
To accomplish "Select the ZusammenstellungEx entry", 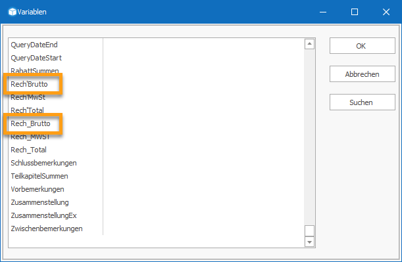I will point(43,215).
